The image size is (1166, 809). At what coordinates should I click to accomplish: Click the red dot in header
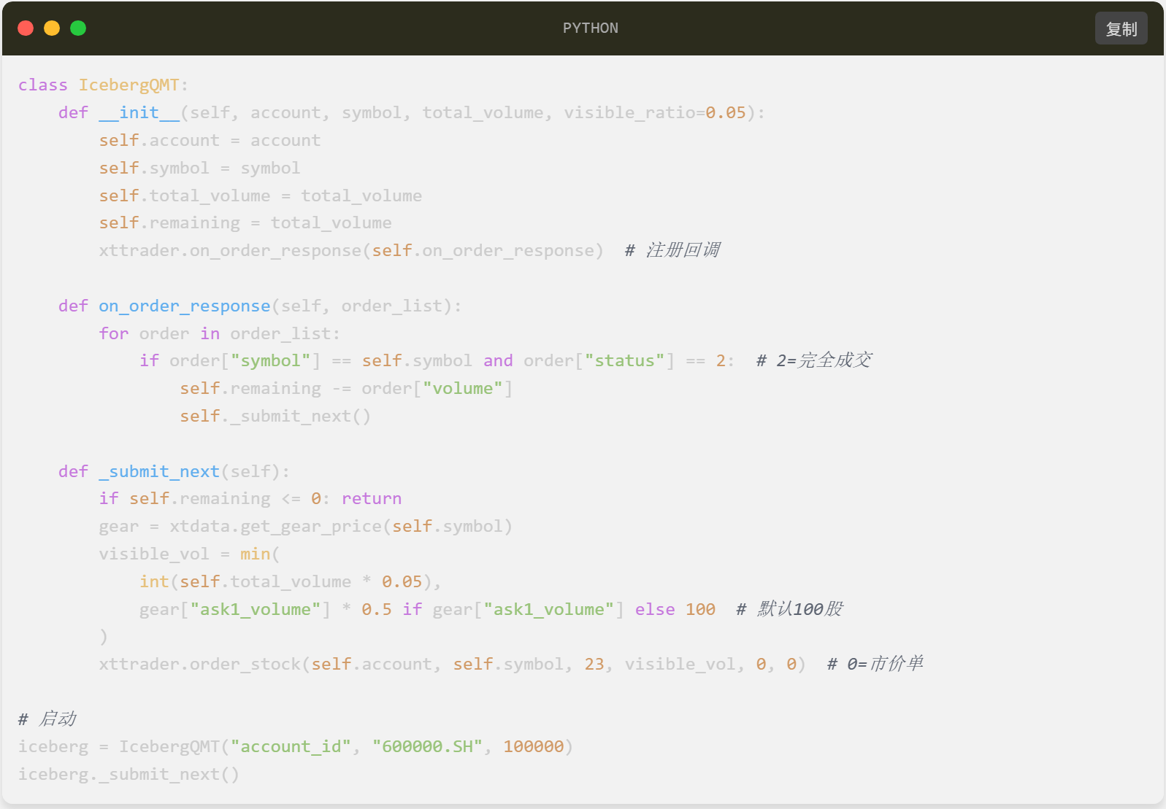(x=26, y=28)
